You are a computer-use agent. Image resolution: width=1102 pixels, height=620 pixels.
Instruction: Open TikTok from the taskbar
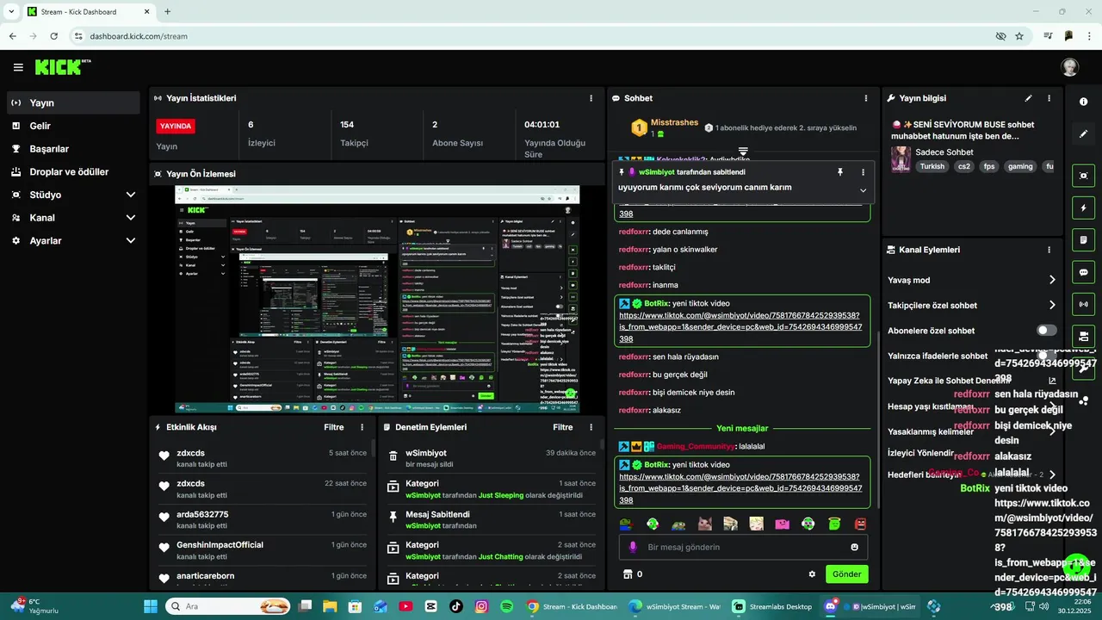[x=456, y=606]
